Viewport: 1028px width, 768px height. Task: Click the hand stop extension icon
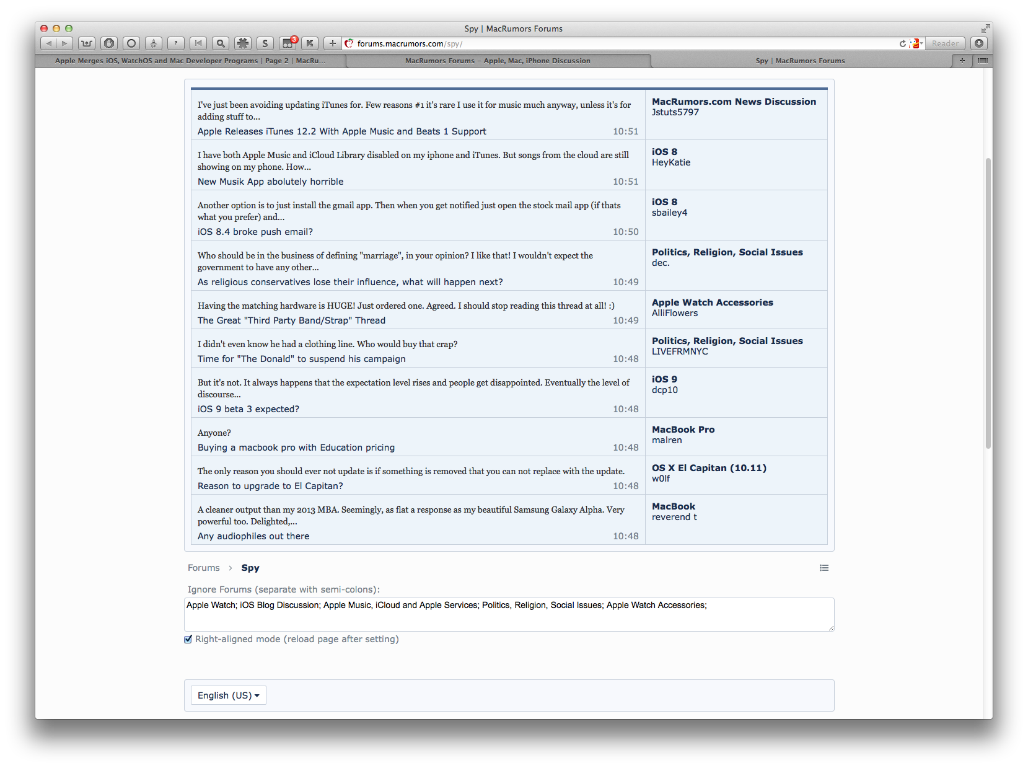(x=109, y=43)
